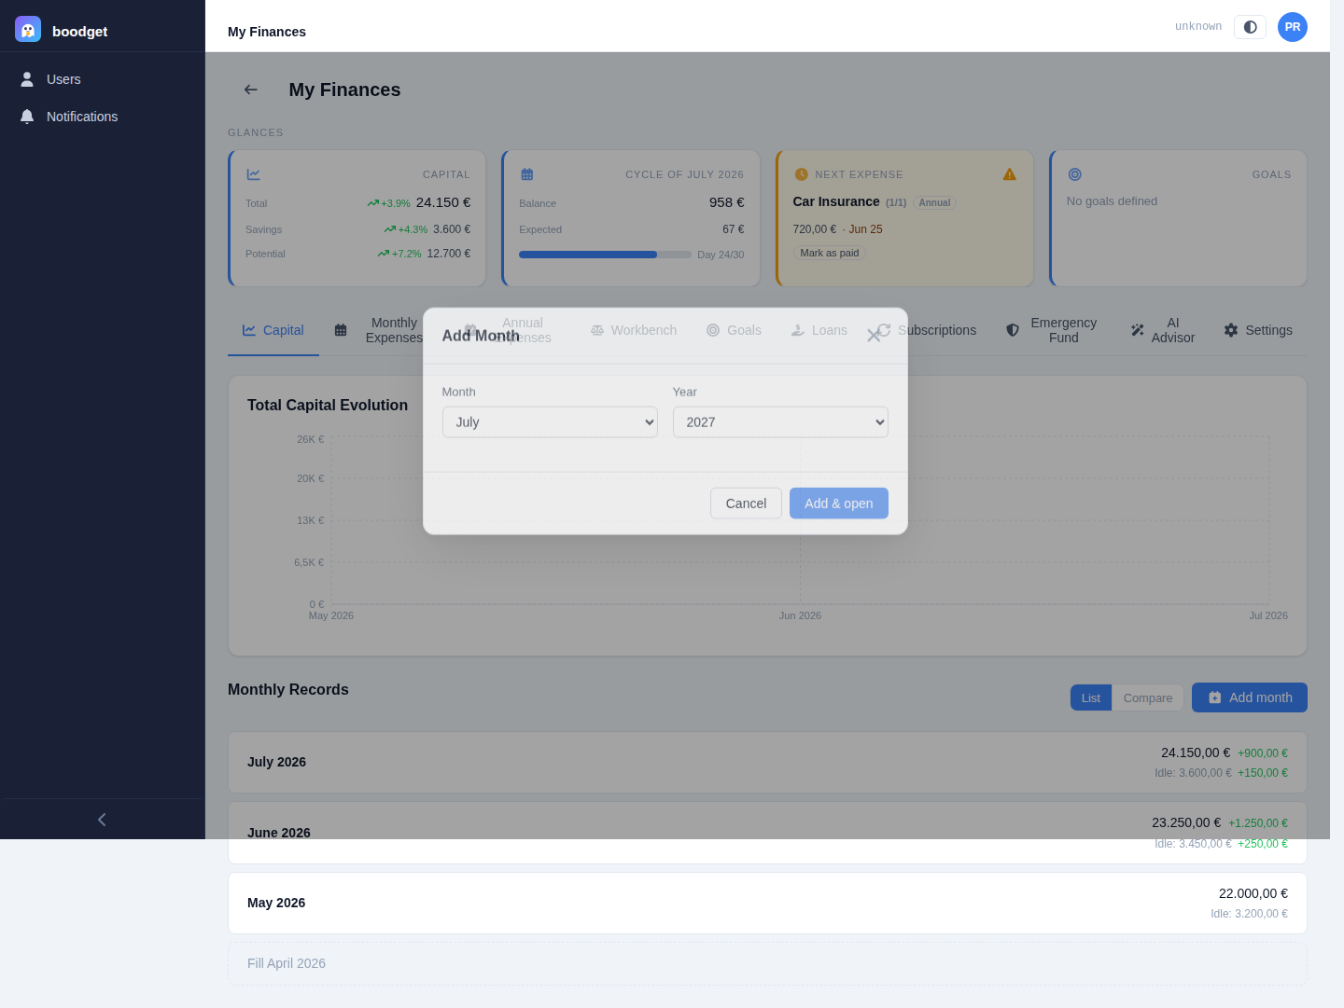Click the Add & open button
The image size is (1344, 1008).
coord(839,504)
